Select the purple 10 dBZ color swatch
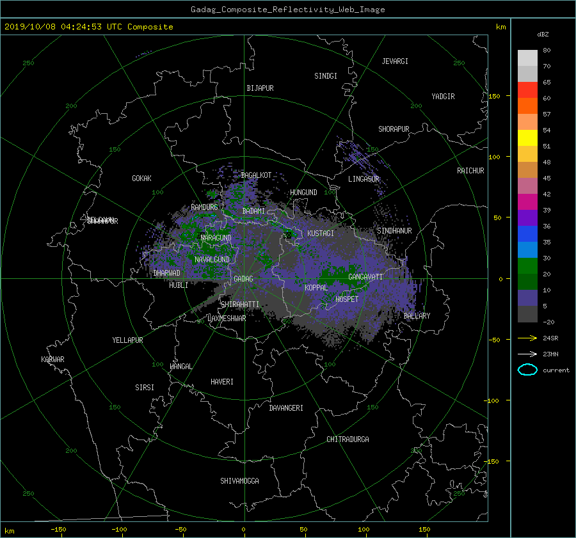576x538 pixels. click(527, 297)
